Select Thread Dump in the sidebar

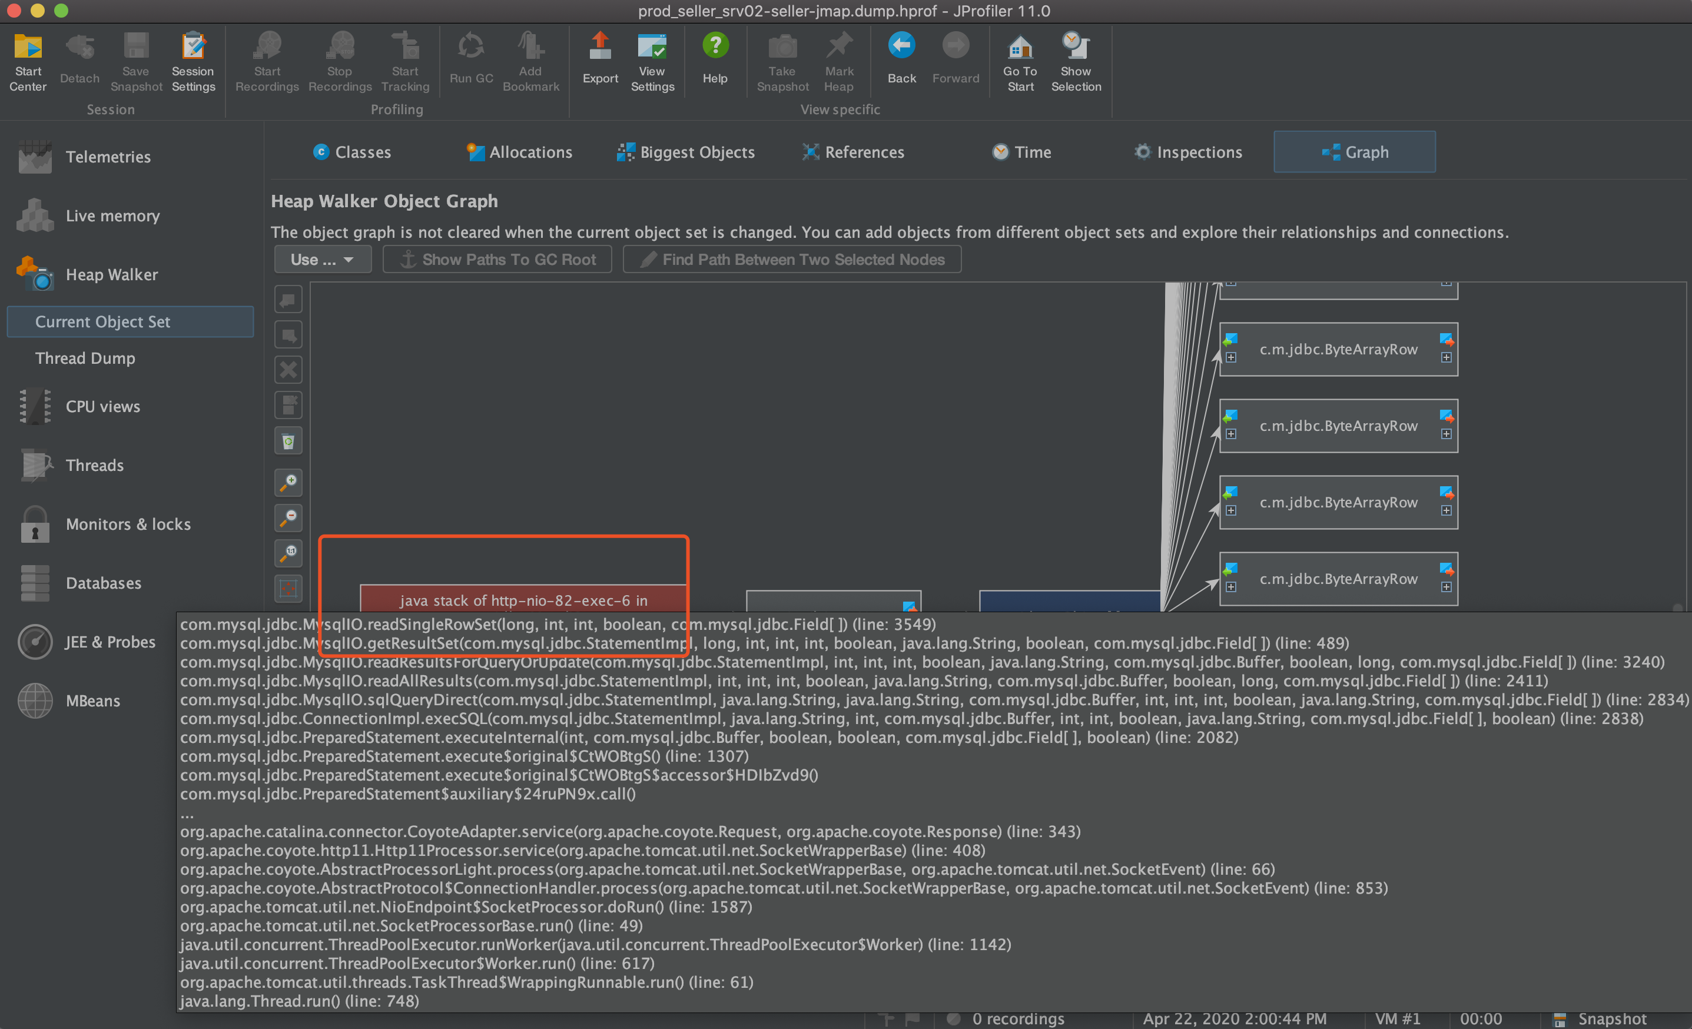click(x=85, y=359)
